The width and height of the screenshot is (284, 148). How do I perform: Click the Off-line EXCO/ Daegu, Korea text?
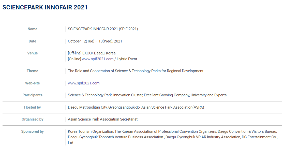[x=92, y=53]
